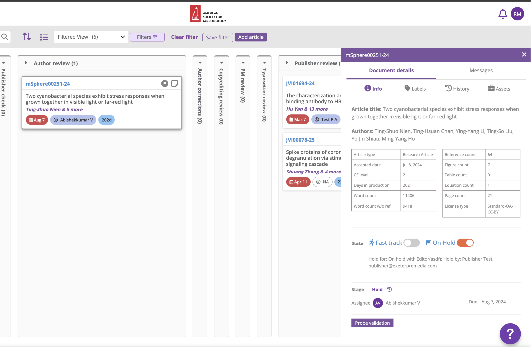
Task: Click the notification bell icon
Action: point(503,14)
